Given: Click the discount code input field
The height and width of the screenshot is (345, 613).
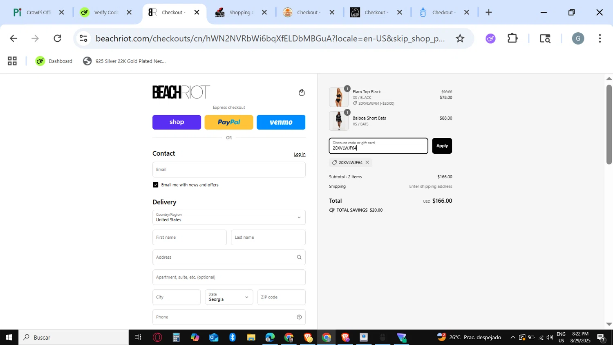Looking at the screenshot, I should tap(378, 146).
